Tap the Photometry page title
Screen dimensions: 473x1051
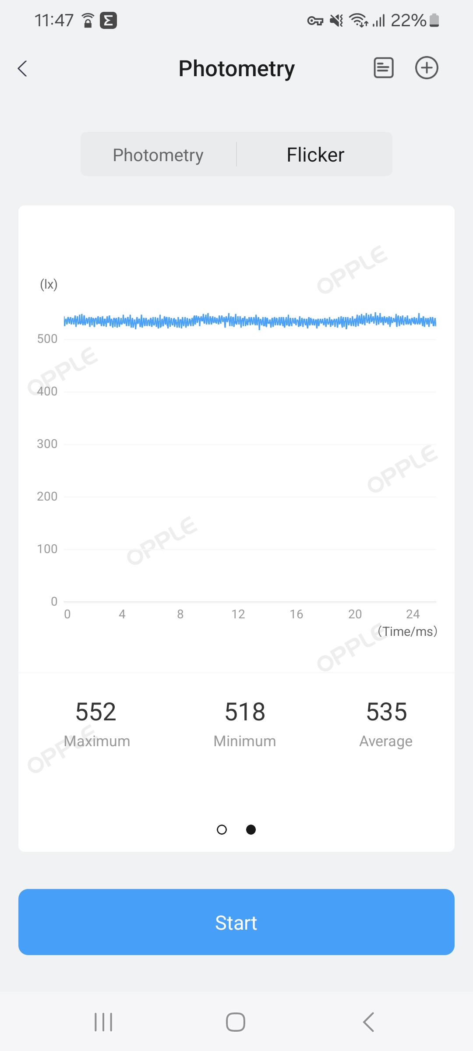236,69
